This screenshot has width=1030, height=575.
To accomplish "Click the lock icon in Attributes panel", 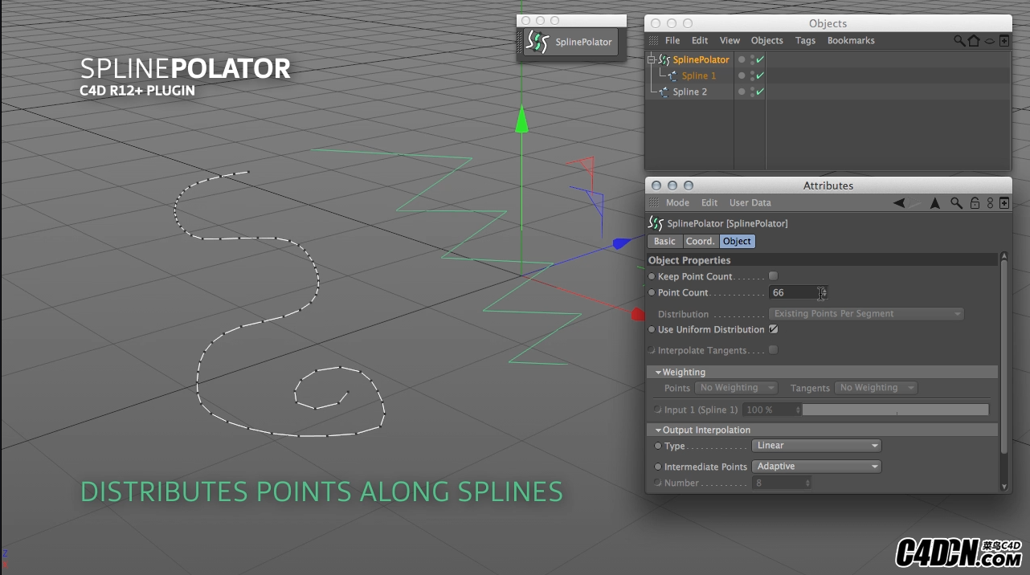I will (x=975, y=203).
